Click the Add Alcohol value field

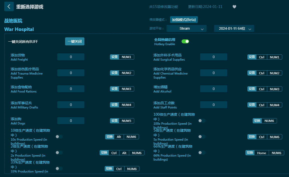(x=213, y=89)
